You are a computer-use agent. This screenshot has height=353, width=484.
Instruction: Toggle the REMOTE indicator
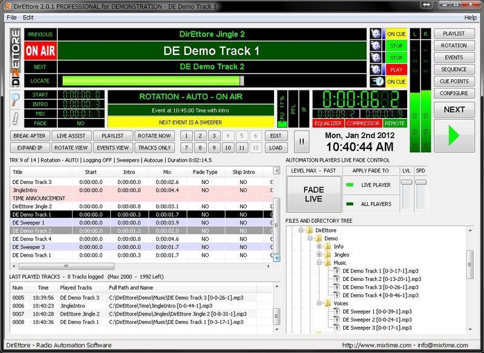394,124
